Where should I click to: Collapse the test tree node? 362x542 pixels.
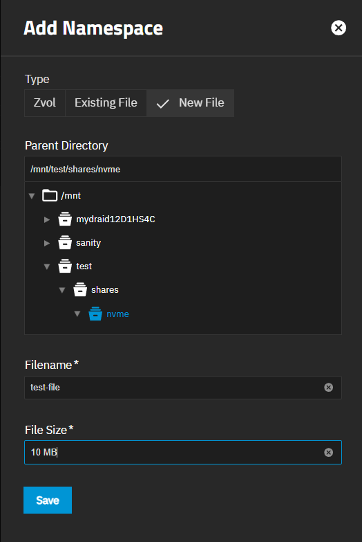pyautogui.click(x=47, y=267)
